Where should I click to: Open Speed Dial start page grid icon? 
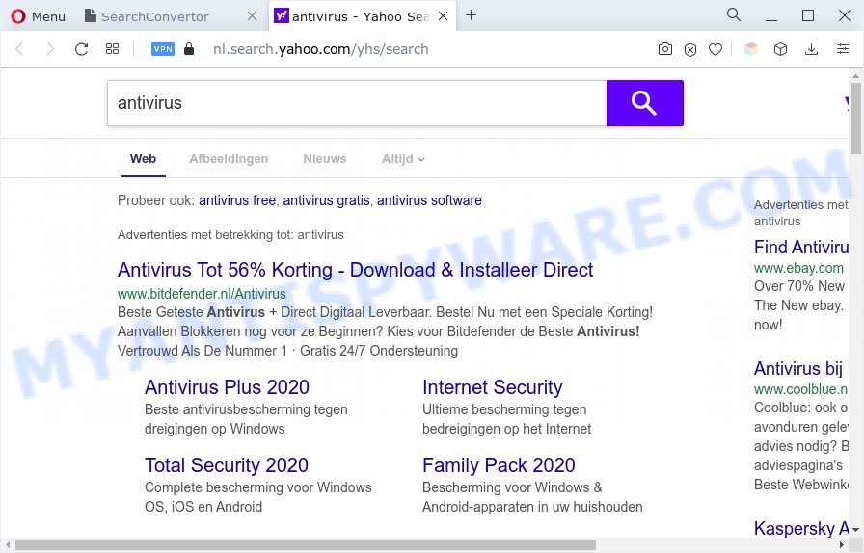tap(113, 49)
